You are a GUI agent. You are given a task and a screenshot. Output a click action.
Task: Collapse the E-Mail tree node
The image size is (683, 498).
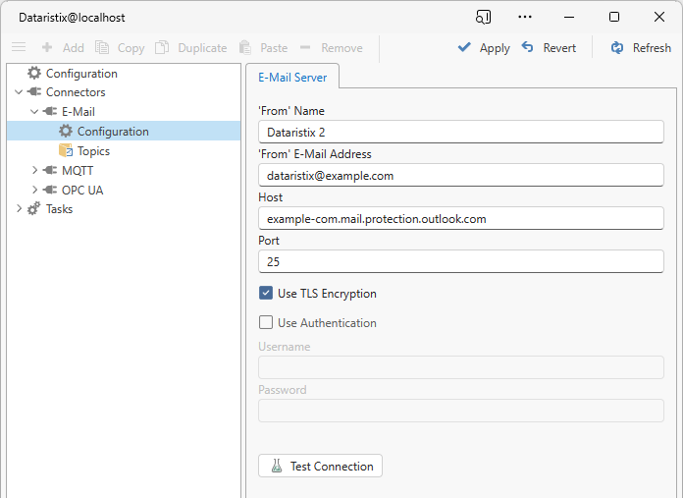point(35,112)
